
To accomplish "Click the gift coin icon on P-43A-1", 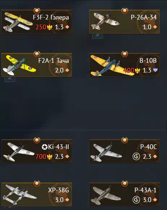I will [136, 200].
